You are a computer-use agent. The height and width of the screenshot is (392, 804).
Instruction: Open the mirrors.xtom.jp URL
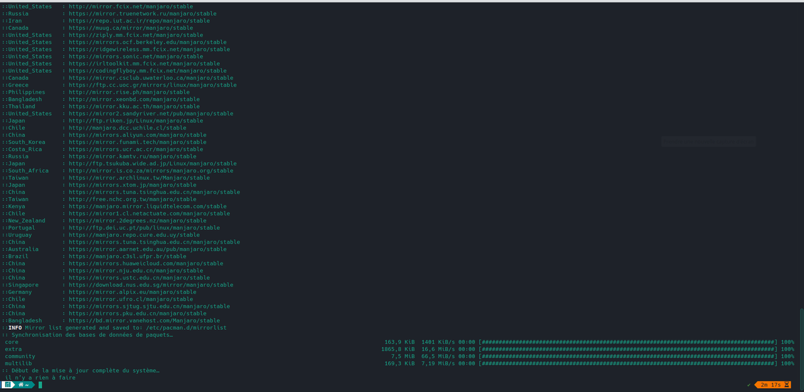pos(133,185)
